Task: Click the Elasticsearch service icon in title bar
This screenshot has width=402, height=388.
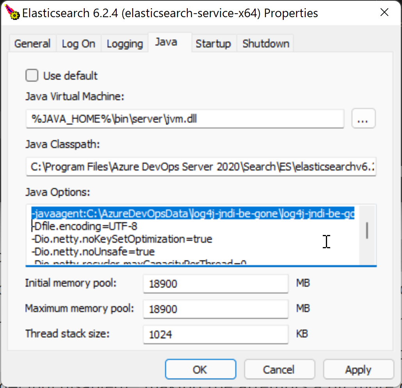Action: pos(12,12)
